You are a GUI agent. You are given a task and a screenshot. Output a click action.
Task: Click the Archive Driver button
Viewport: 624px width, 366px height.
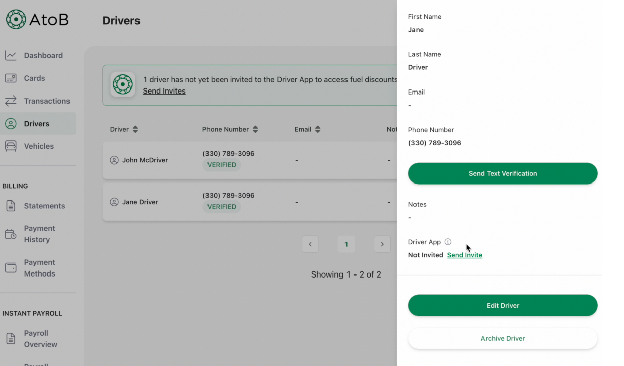click(x=502, y=338)
